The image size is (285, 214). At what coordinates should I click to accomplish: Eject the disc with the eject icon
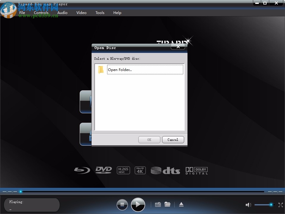tap(181, 204)
